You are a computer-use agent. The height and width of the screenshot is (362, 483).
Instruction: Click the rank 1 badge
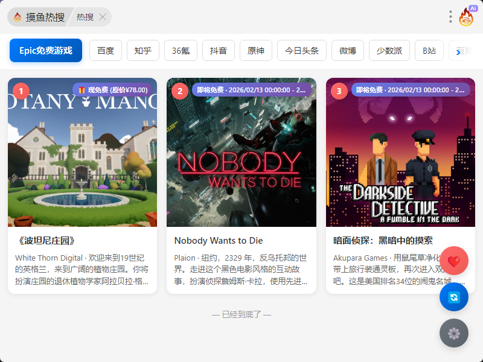(x=21, y=91)
